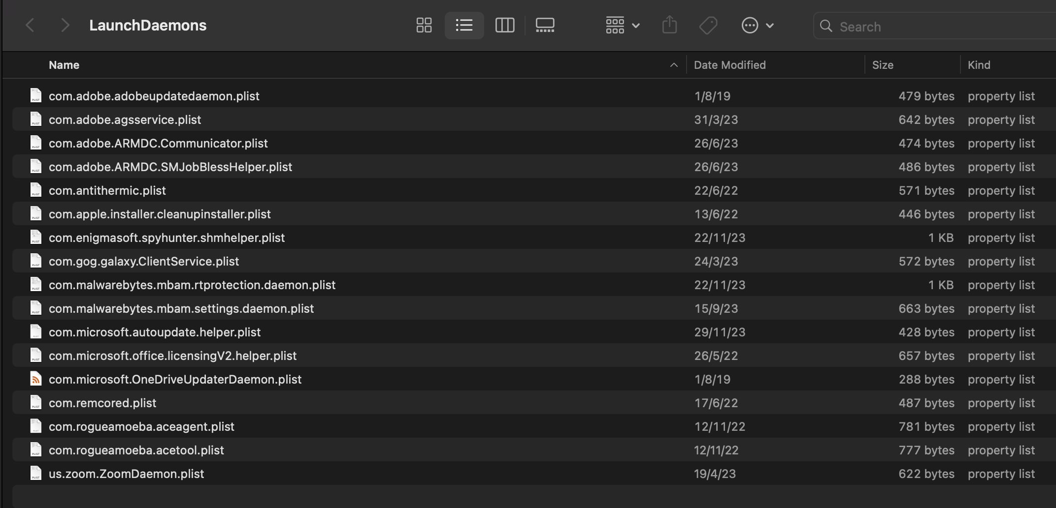Click the 288 bytes size value
The image size is (1056, 508).
click(x=926, y=379)
